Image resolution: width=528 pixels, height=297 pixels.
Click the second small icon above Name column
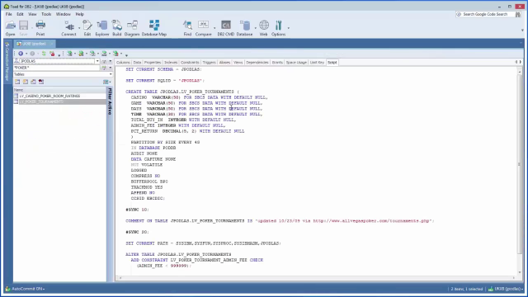[x=26, y=82]
